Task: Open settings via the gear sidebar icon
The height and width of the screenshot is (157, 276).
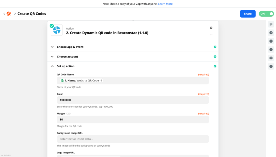Action: 271,58
